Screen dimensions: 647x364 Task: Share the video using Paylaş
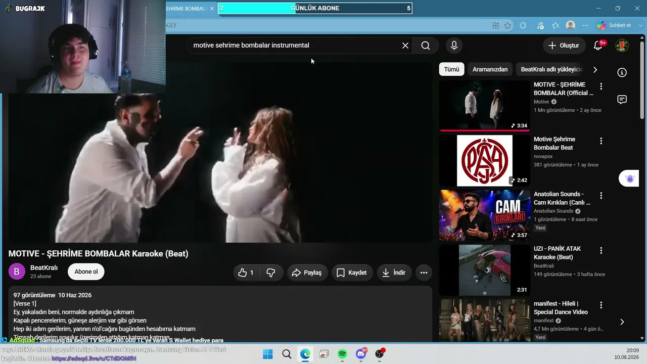(x=307, y=272)
